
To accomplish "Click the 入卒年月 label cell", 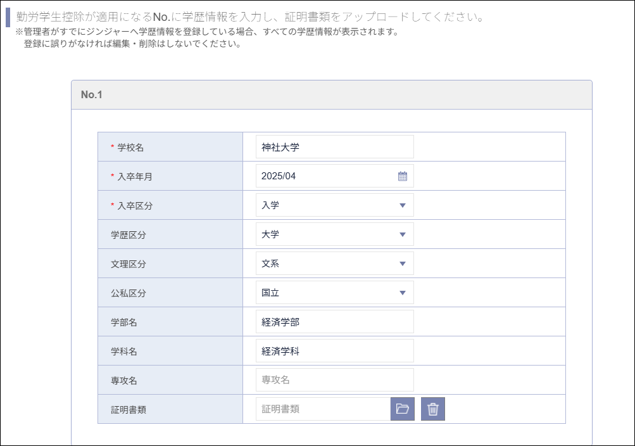I will pos(126,175).
